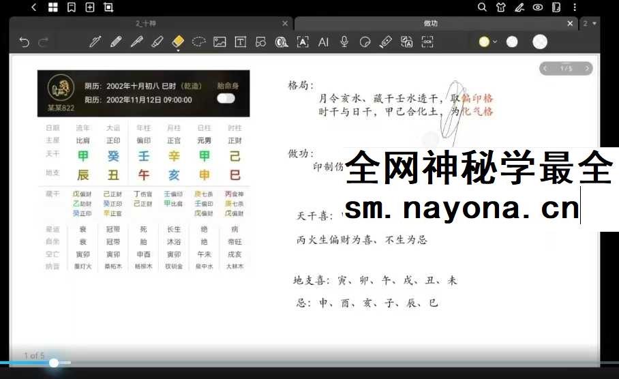The image size is (619, 379).
Task: Choose the large white size circle
Action: (x=540, y=42)
